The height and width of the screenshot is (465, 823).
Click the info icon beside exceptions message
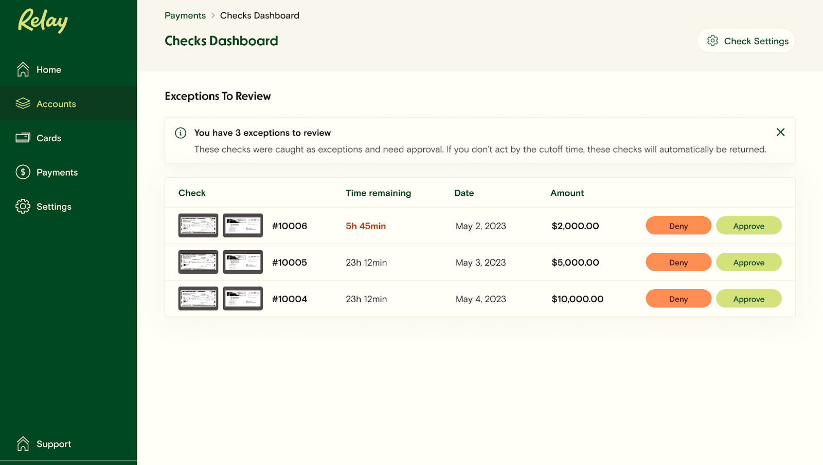click(180, 133)
